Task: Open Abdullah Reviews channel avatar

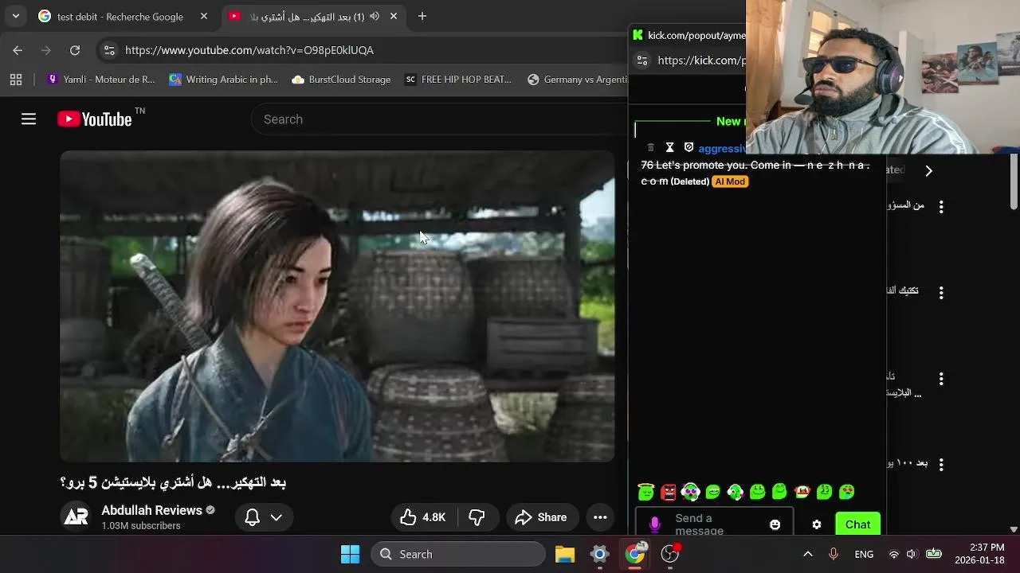Action: coord(76,516)
